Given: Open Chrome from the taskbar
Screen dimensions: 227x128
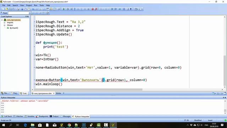Looking at the screenshot, I should point(69,125).
